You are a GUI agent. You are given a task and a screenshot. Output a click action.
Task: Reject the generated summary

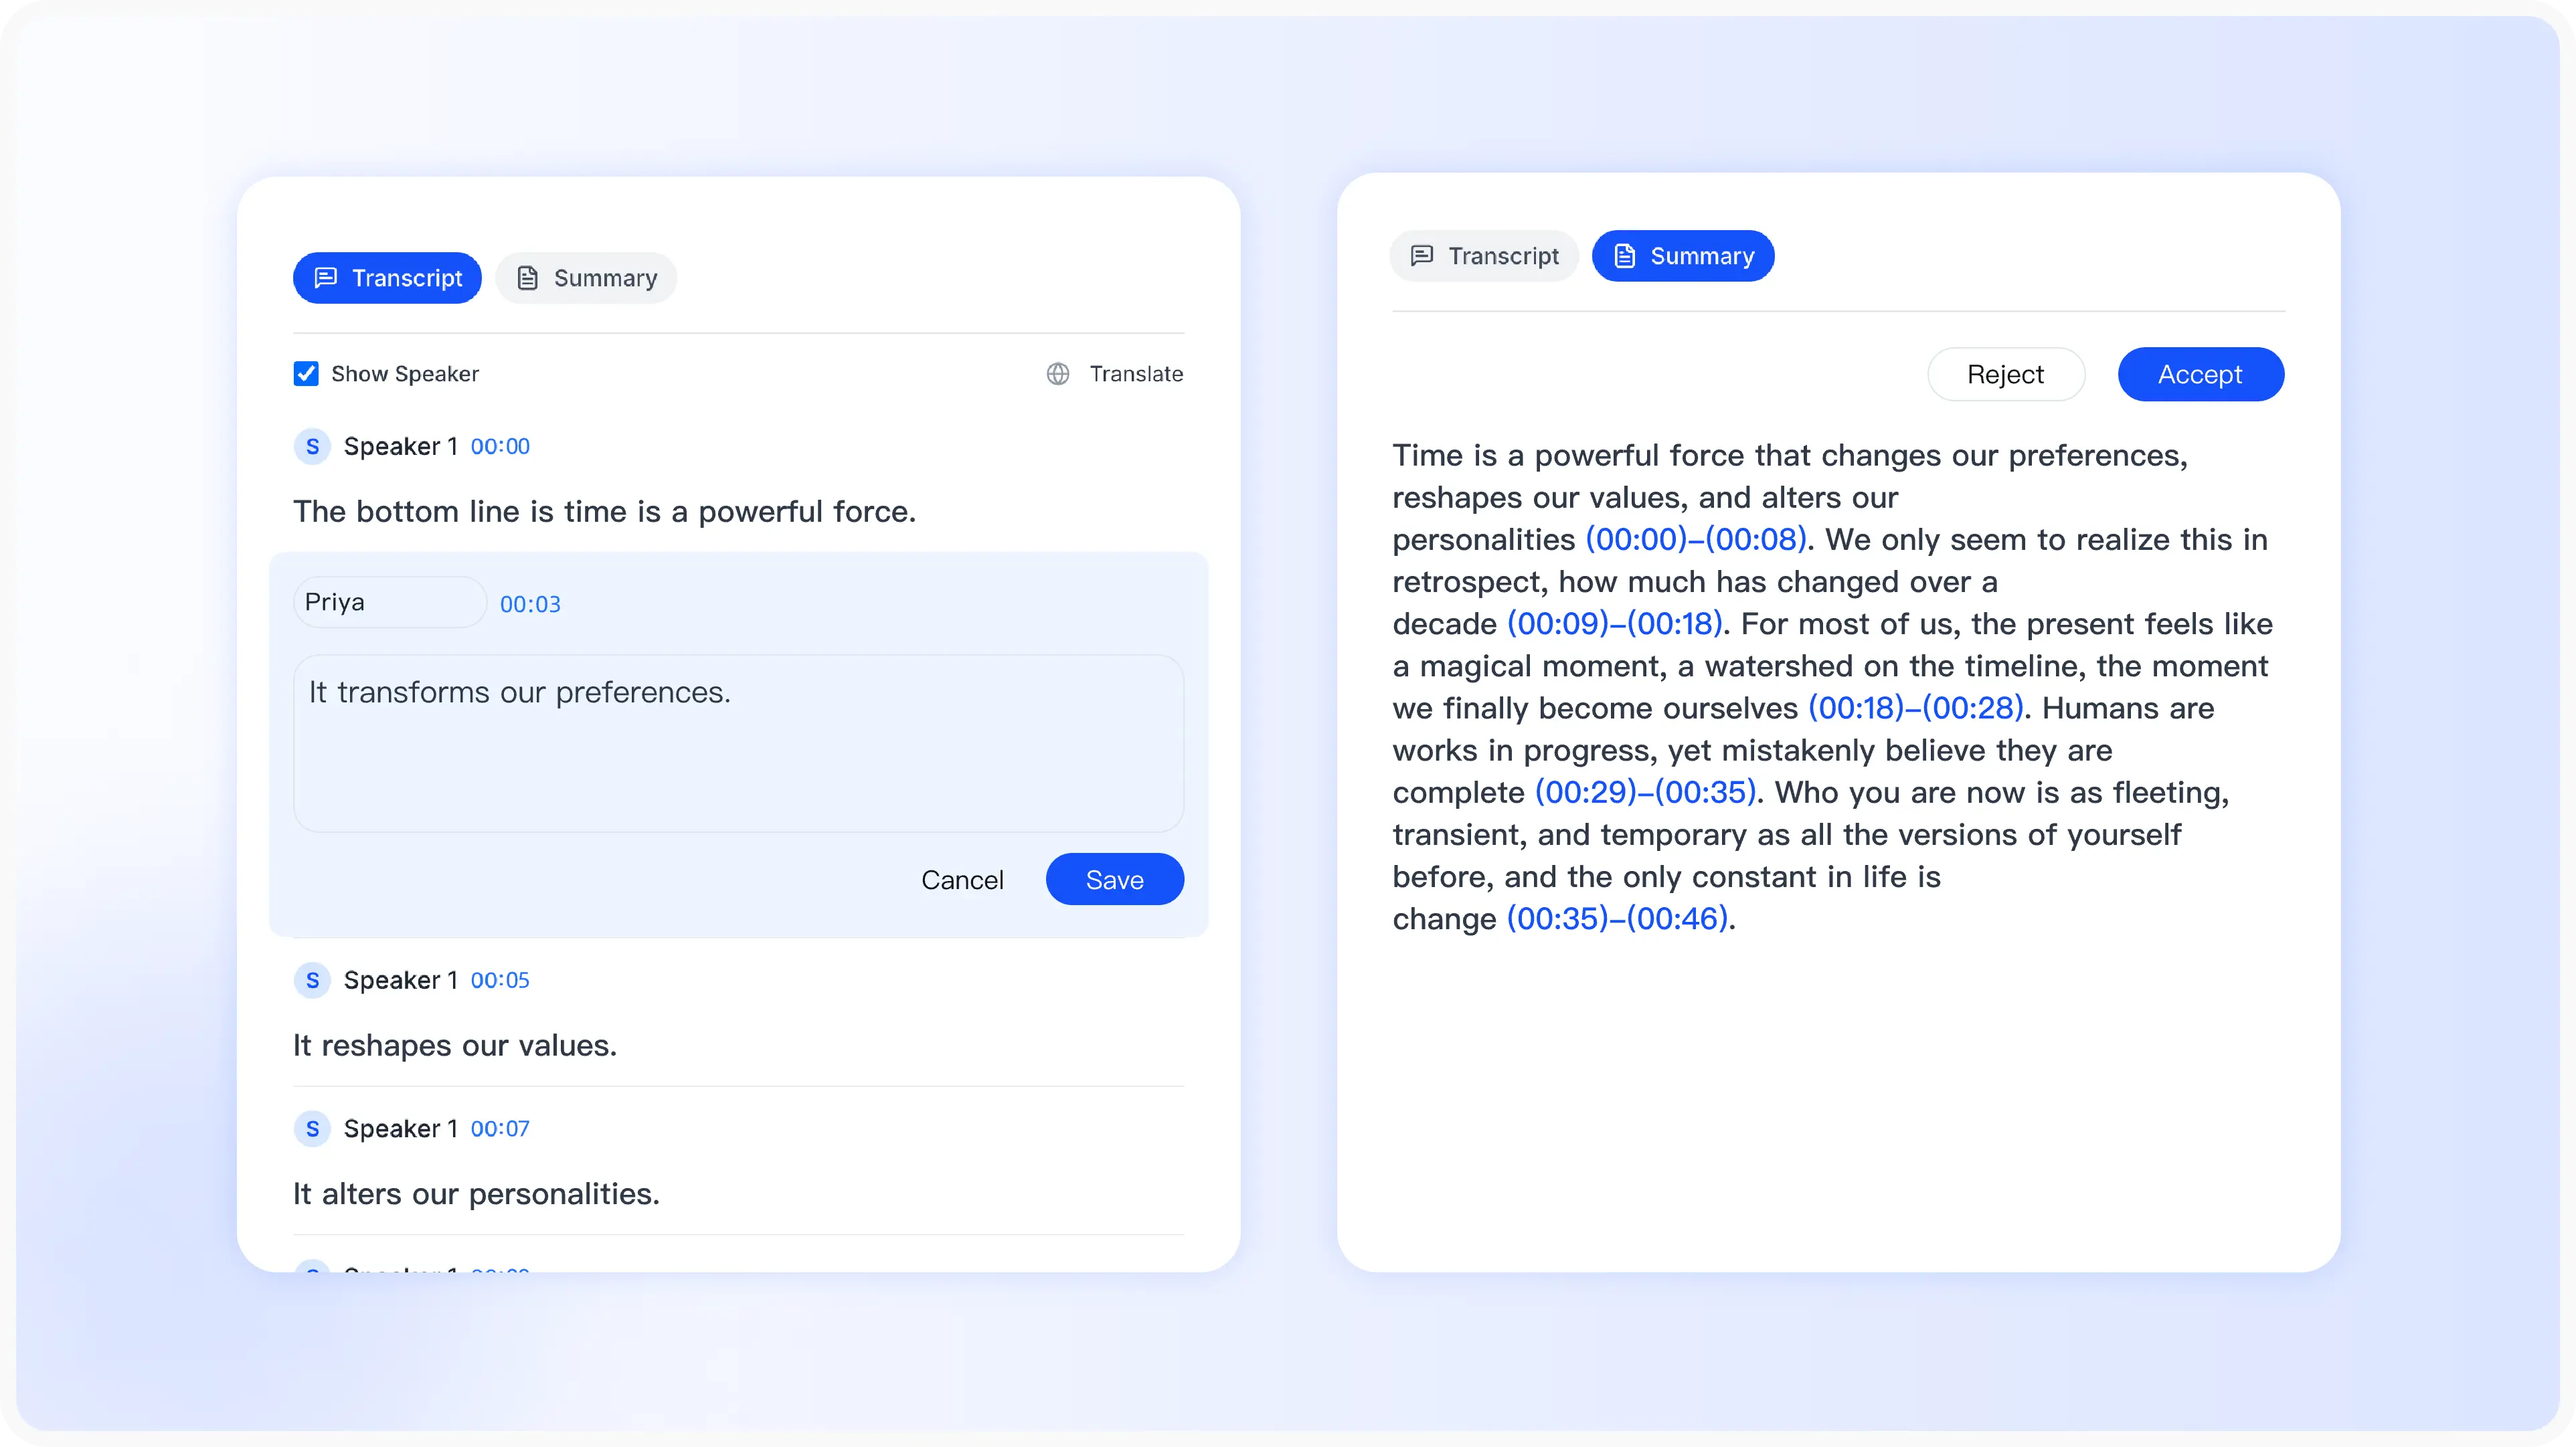click(2006, 374)
